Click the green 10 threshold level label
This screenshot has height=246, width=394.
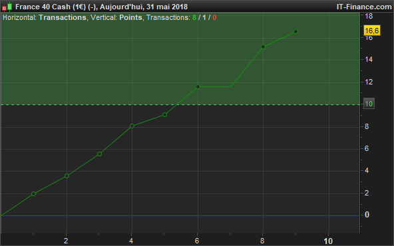tap(369, 104)
